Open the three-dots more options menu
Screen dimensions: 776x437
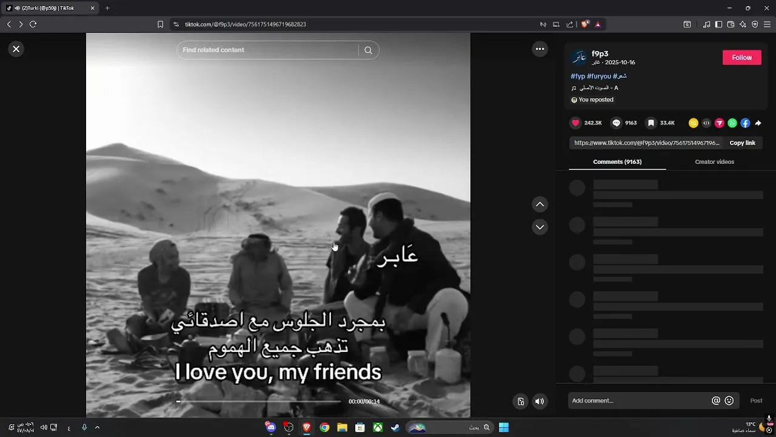pos(540,49)
